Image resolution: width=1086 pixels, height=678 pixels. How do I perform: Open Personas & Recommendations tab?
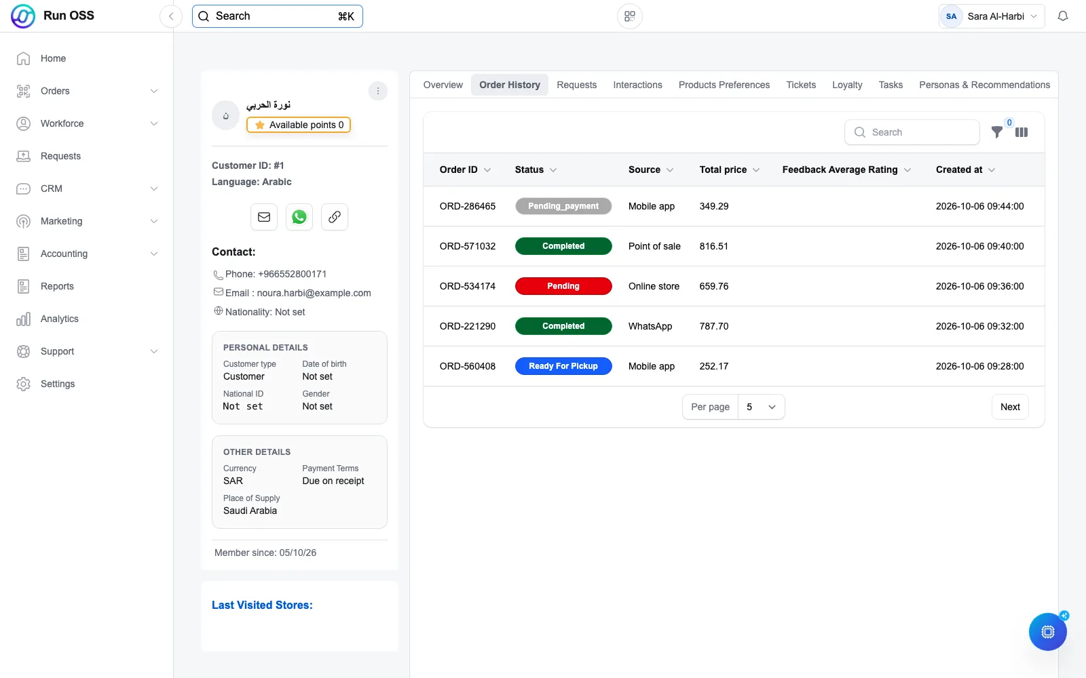(x=984, y=85)
